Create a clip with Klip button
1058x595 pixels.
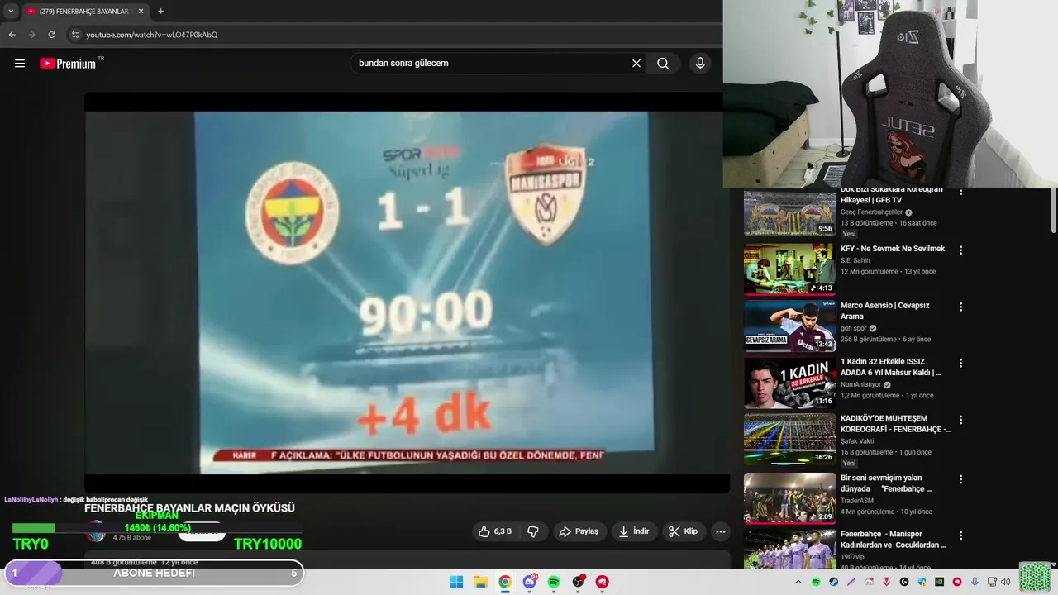pyautogui.click(x=684, y=531)
